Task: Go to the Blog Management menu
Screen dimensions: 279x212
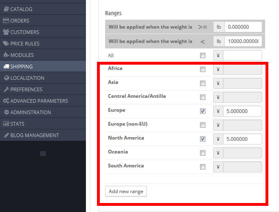Action: pos(34,135)
